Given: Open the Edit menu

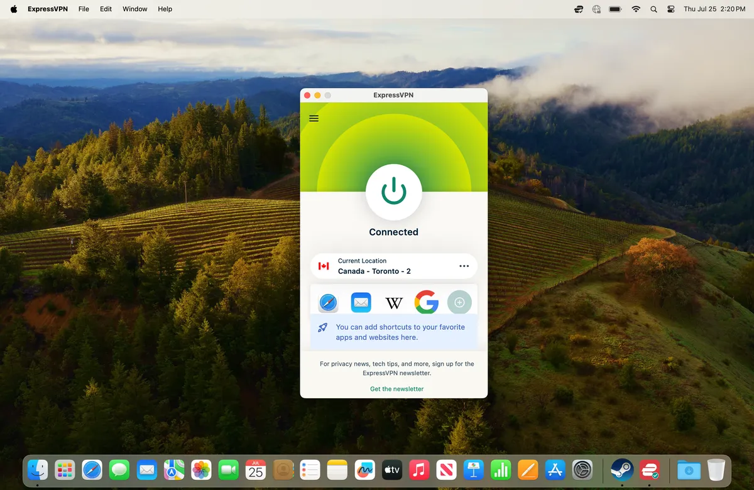Looking at the screenshot, I should point(106,9).
